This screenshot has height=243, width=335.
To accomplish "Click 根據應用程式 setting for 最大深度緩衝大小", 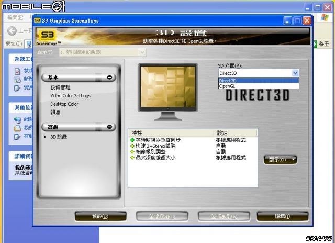I will click(231, 158).
